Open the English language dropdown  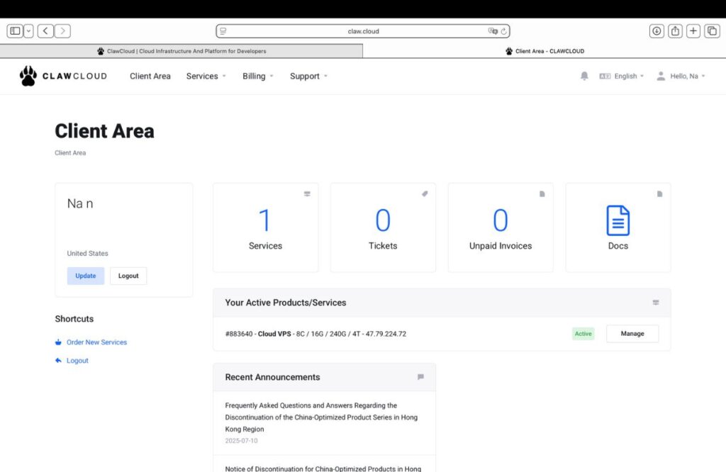click(x=622, y=76)
